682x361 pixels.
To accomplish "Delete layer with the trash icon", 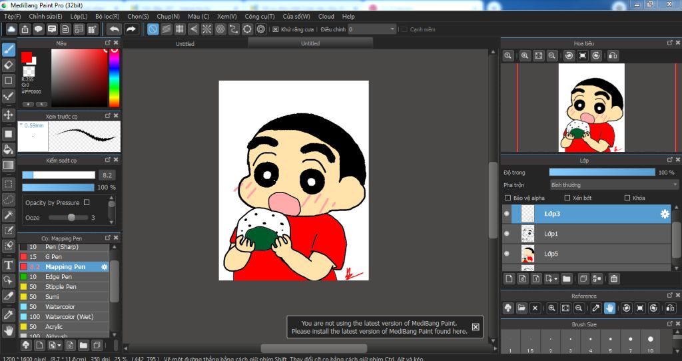I will [613, 279].
